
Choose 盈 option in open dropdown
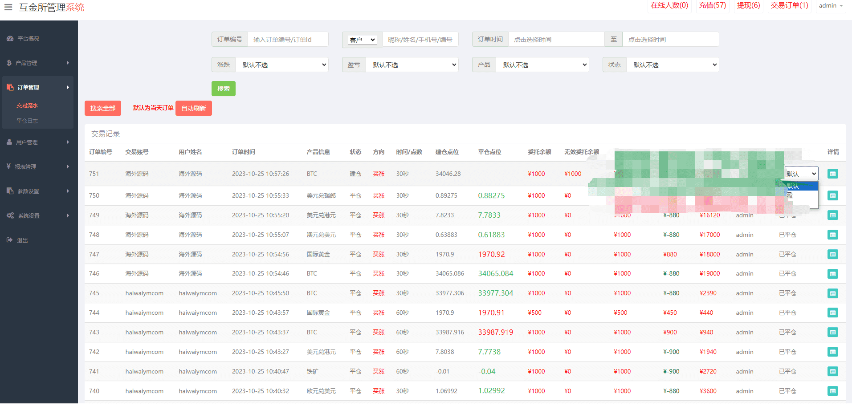click(801, 195)
